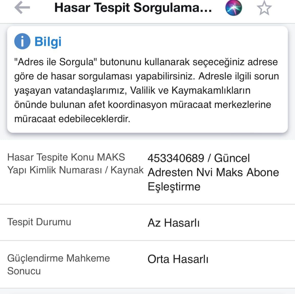295x294 pixels.
Task: Click the word "Eşleştirme"
Action: click(174, 186)
